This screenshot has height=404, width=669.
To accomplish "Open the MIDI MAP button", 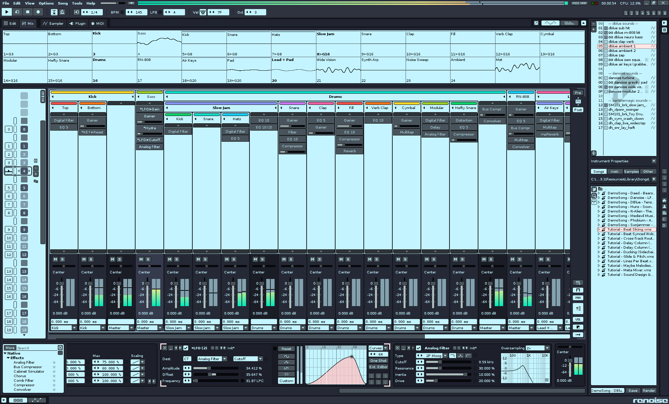I will [x=579, y=3].
